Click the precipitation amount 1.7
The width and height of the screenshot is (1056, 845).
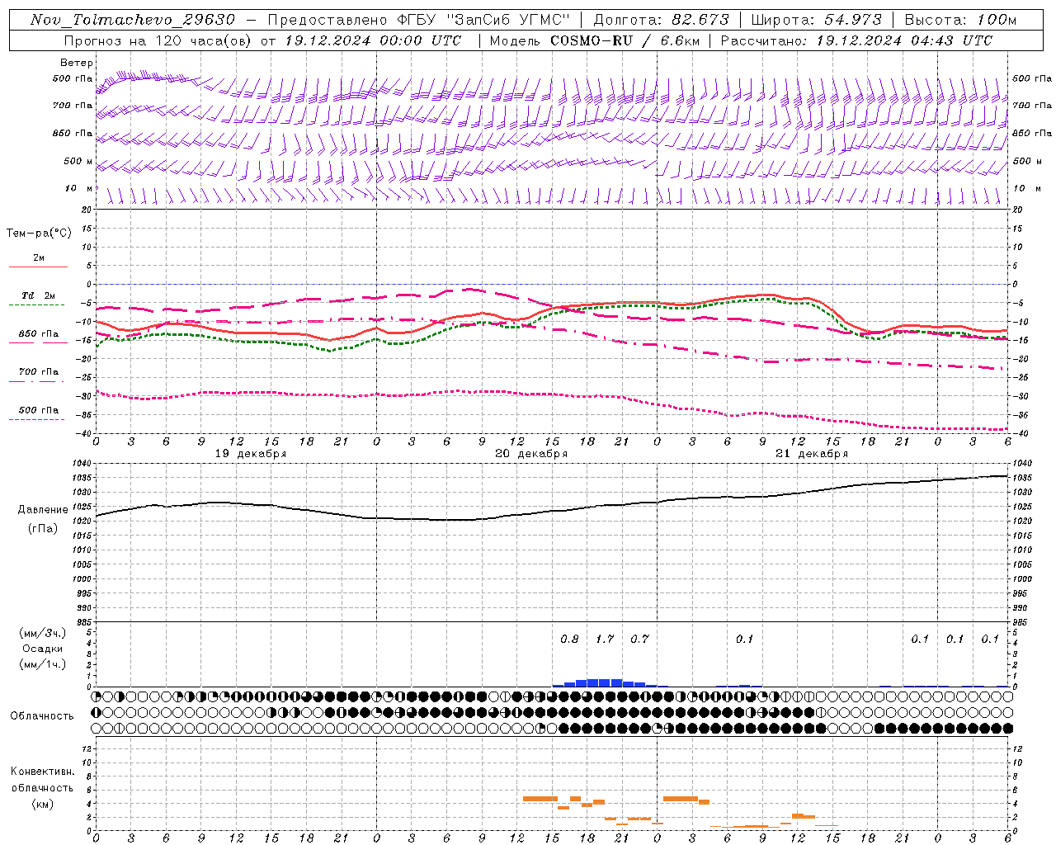[605, 639]
